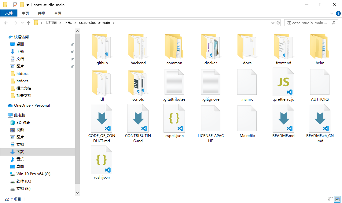Screen dimensions: 342x203
Task: Click 下载 in the address breadcrumb
Action: pyautogui.click(x=68, y=23)
